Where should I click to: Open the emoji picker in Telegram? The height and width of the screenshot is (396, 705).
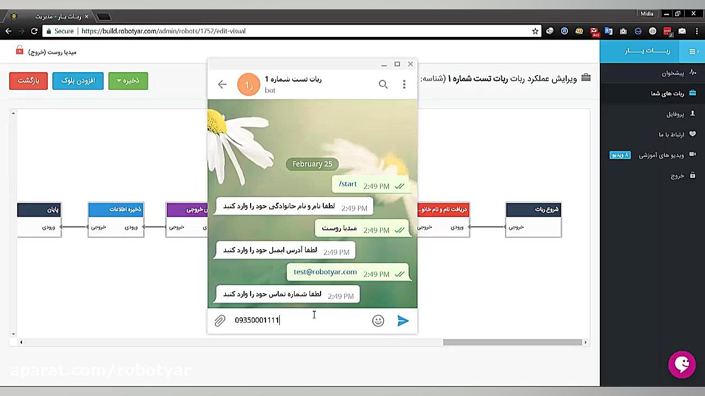click(378, 321)
